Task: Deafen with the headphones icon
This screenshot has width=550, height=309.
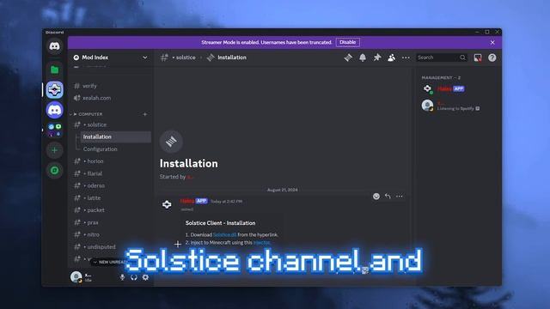Action: pos(134,277)
